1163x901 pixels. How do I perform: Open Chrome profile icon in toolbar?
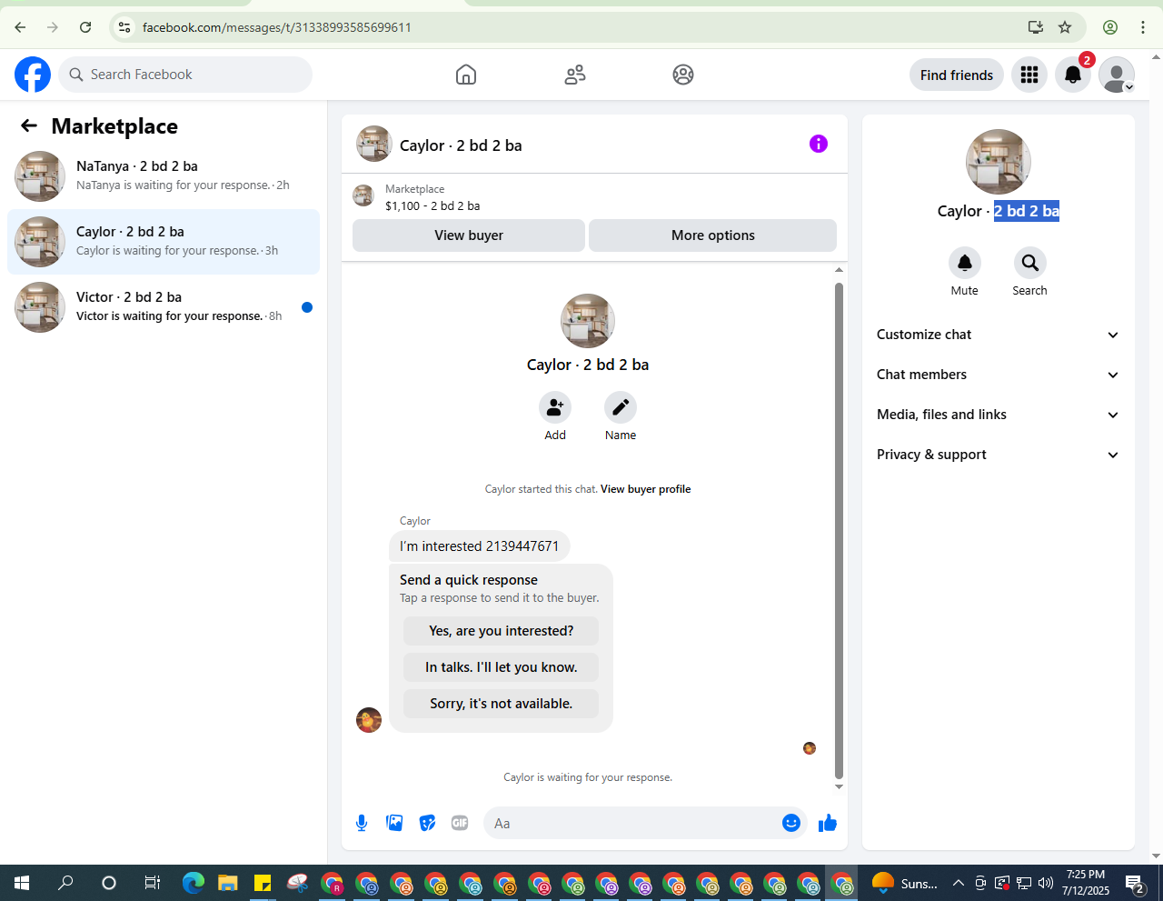1110,27
